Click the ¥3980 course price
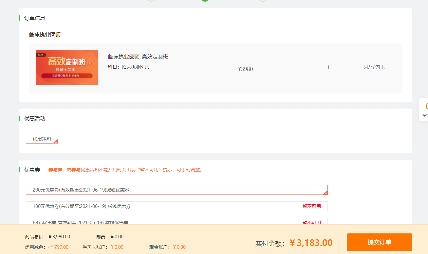Viewport: 428px width, 254px height. pyautogui.click(x=245, y=69)
